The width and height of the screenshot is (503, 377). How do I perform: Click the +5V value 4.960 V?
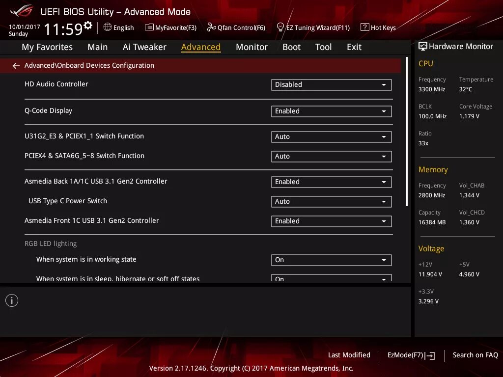[x=469, y=274]
